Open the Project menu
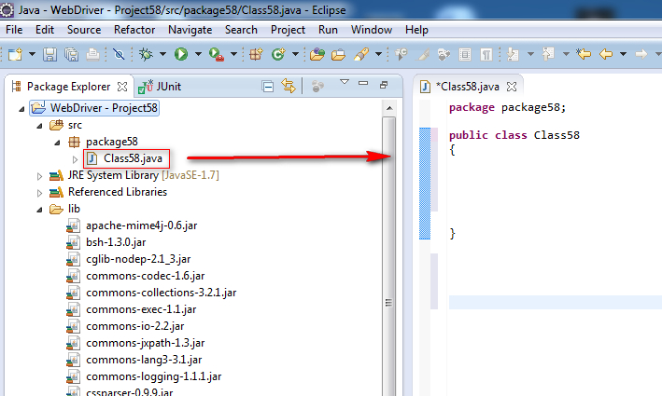Image resolution: width=662 pixels, height=396 pixels. click(x=288, y=30)
